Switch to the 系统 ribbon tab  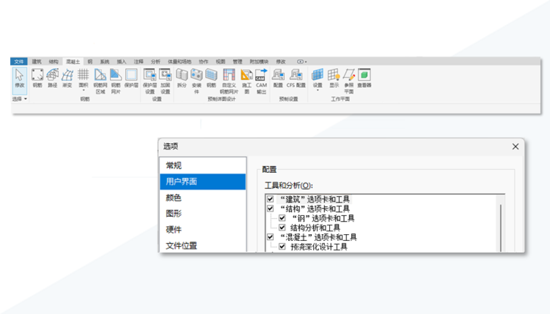(x=104, y=61)
